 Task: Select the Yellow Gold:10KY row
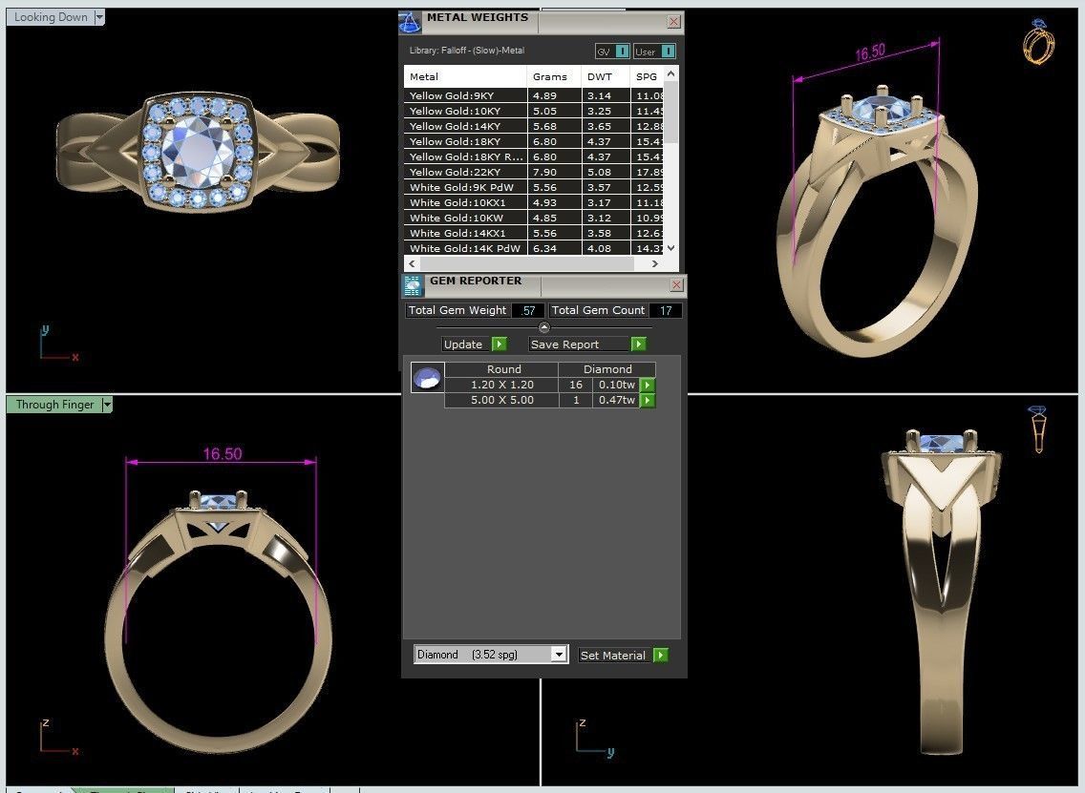[534, 111]
